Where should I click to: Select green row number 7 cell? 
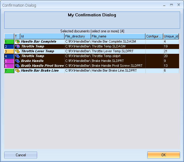pos(9,71)
